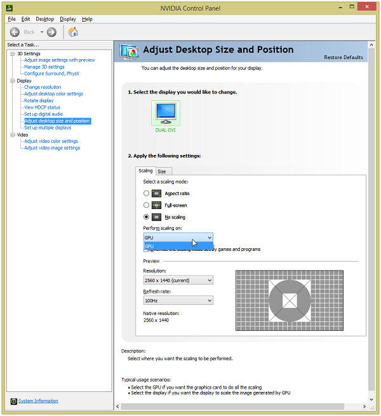The image size is (381, 416).
Task: Open Set up digital audio task
Action: (x=44, y=114)
